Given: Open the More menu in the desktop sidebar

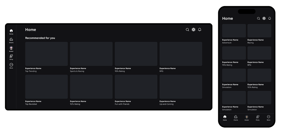Looking at the screenshot, I should 11,66.
